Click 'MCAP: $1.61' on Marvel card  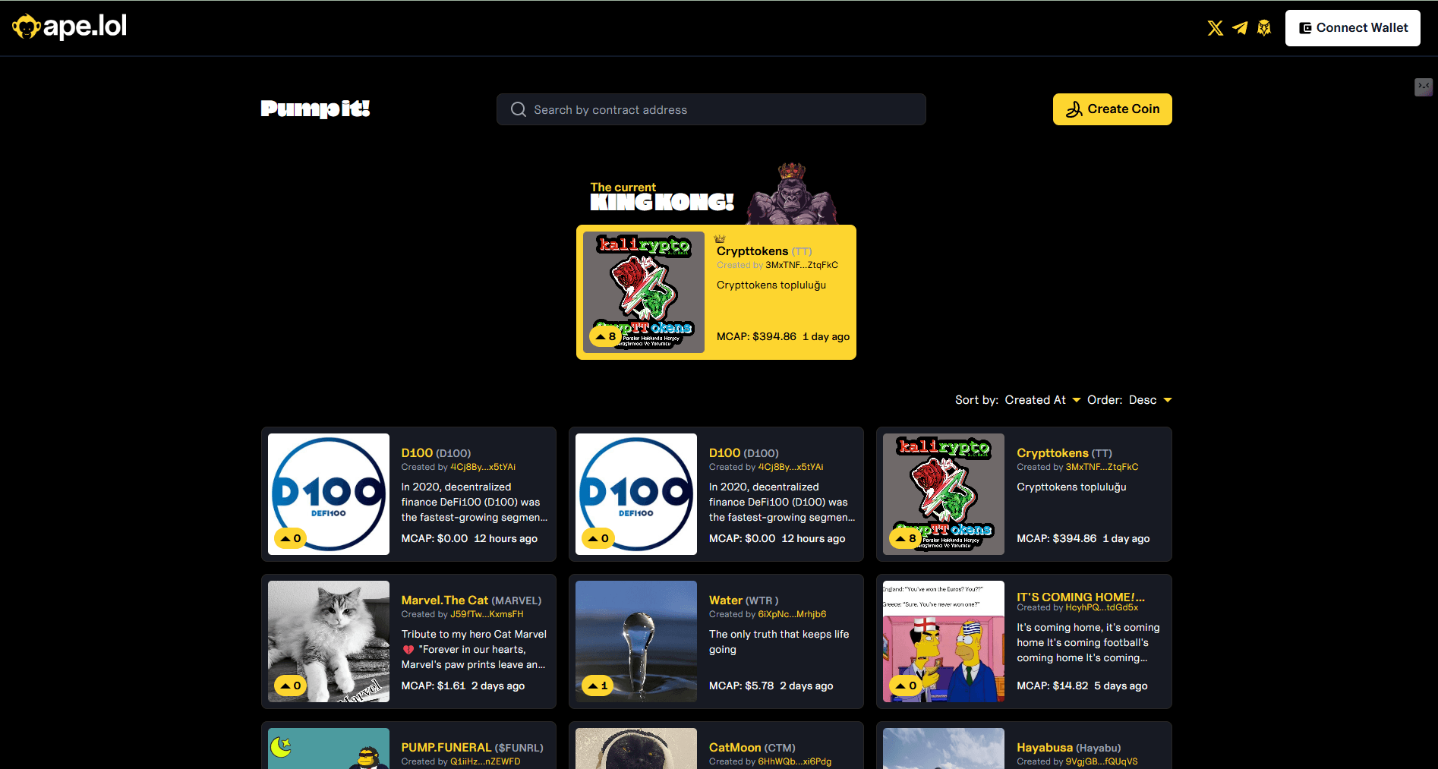coord(434,685)
